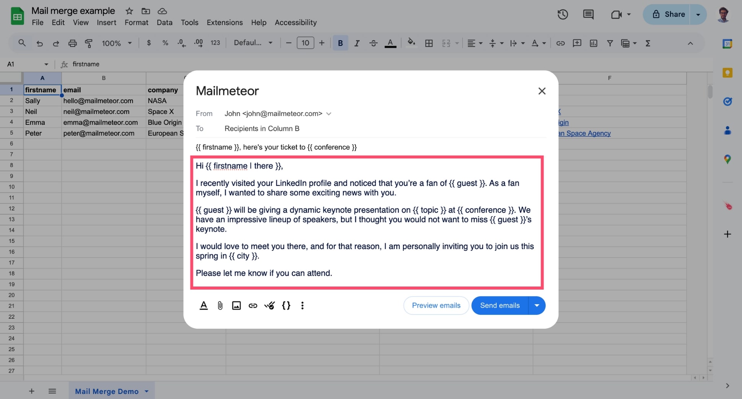Insert a link in the Mailmeteor email body
Screen dimensions: 742x399
[x=253, y=305]
